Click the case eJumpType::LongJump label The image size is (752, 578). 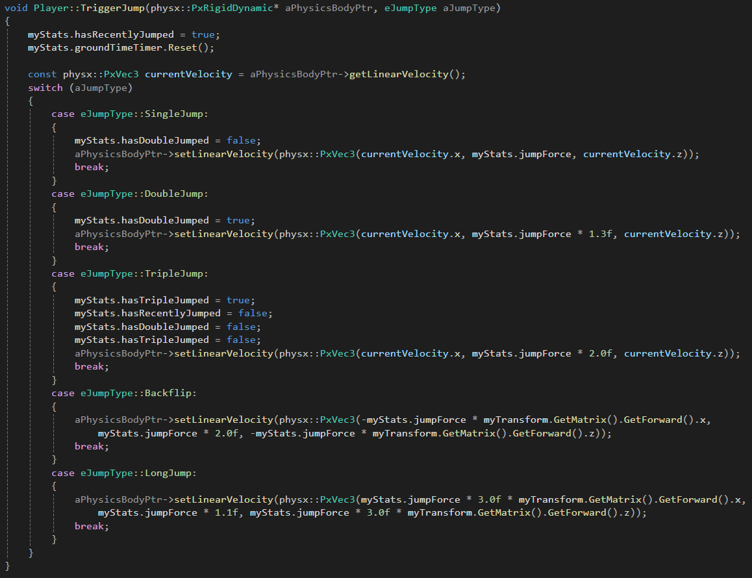[x=123, y=473]
